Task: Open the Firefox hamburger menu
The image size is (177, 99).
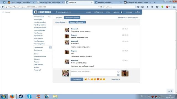Action: coord(174,7)
